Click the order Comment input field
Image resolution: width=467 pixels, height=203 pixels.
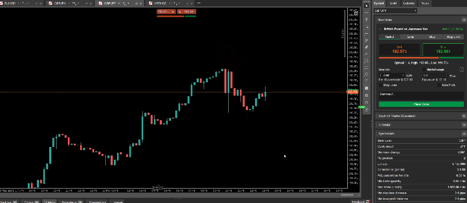click(x=421, y=96)
